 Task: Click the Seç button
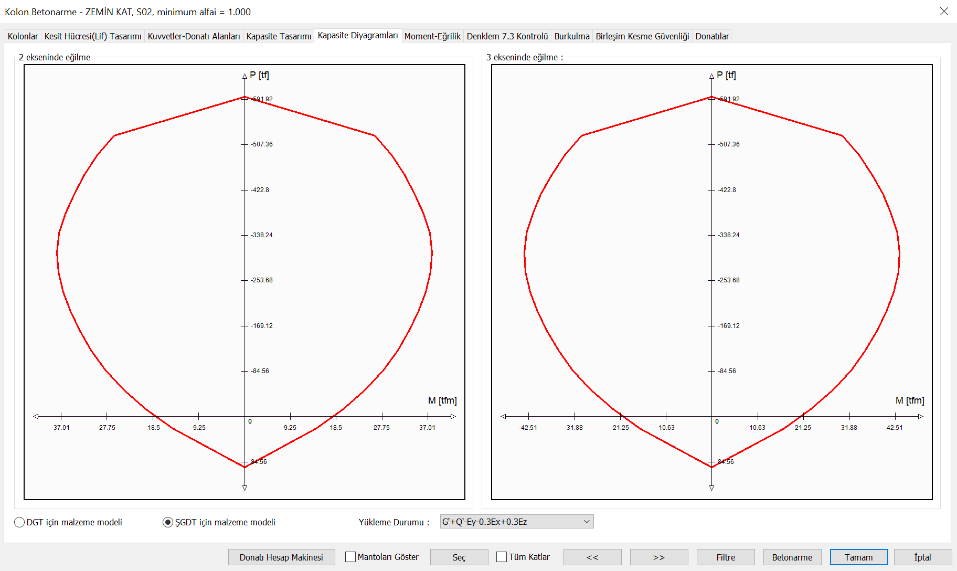[459, 557]
